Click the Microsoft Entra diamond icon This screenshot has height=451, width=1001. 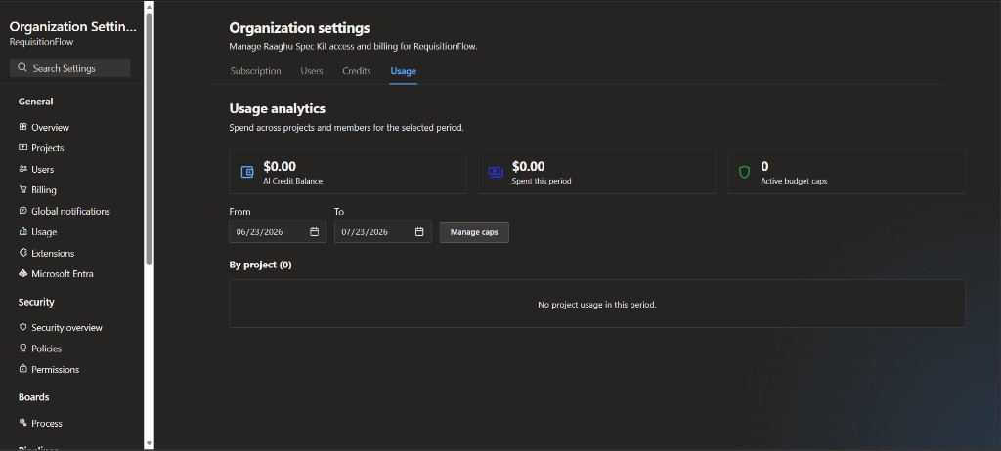pos(23,273)
